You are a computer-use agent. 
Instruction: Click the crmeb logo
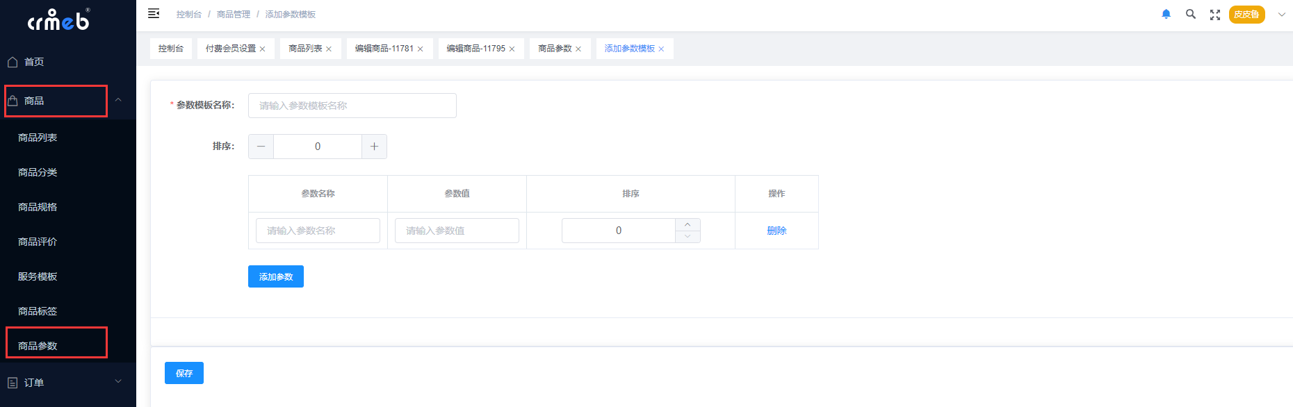[x=59, y=21]
